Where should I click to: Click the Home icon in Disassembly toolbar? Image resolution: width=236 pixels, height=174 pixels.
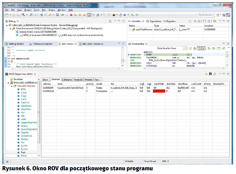[195, 48]
